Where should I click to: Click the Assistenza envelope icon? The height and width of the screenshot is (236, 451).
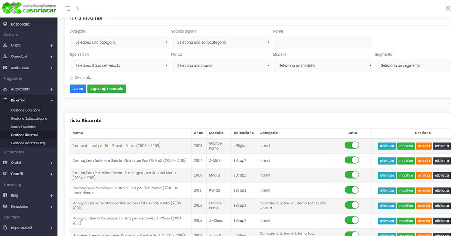(5, 68)
